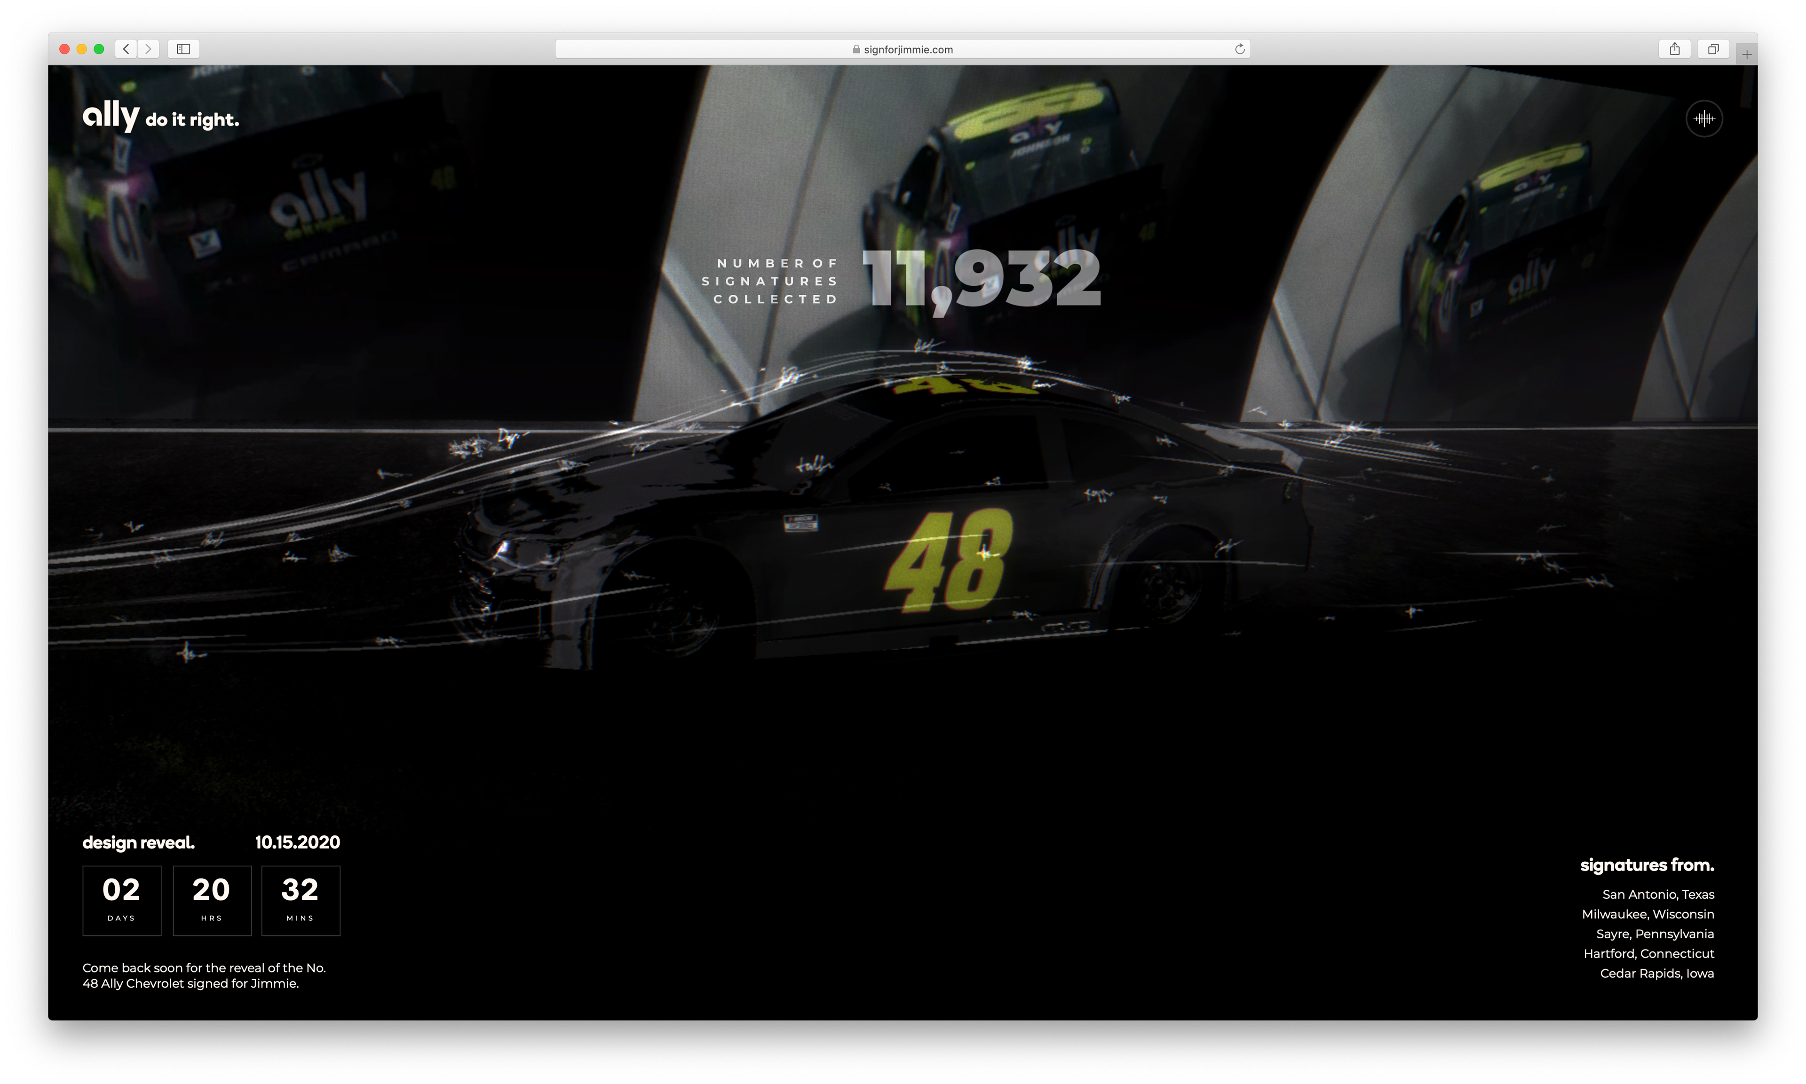Image resolution: width=1806 pixels, height=1084 pixels.
Task: Click the signforjimmie.com address bar
Action: pos(902,49)
